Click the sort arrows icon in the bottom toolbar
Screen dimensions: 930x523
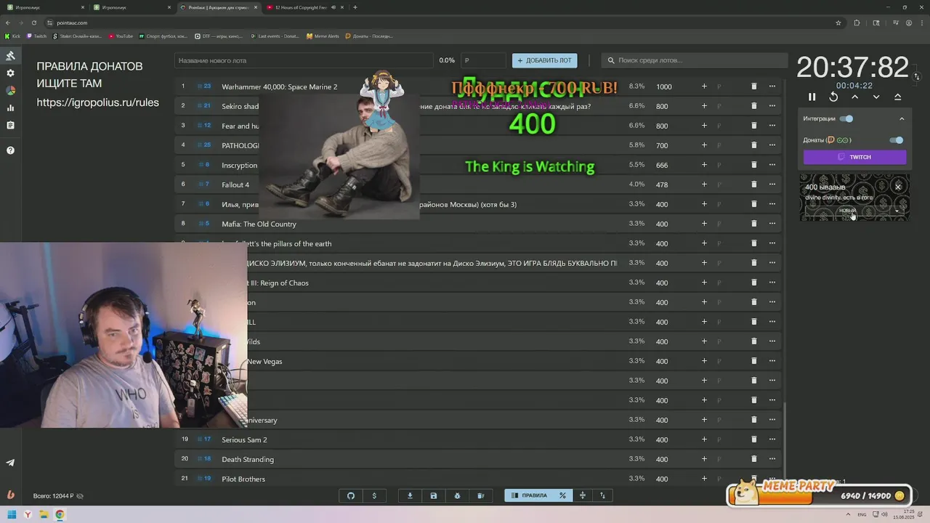click(602, 495)
